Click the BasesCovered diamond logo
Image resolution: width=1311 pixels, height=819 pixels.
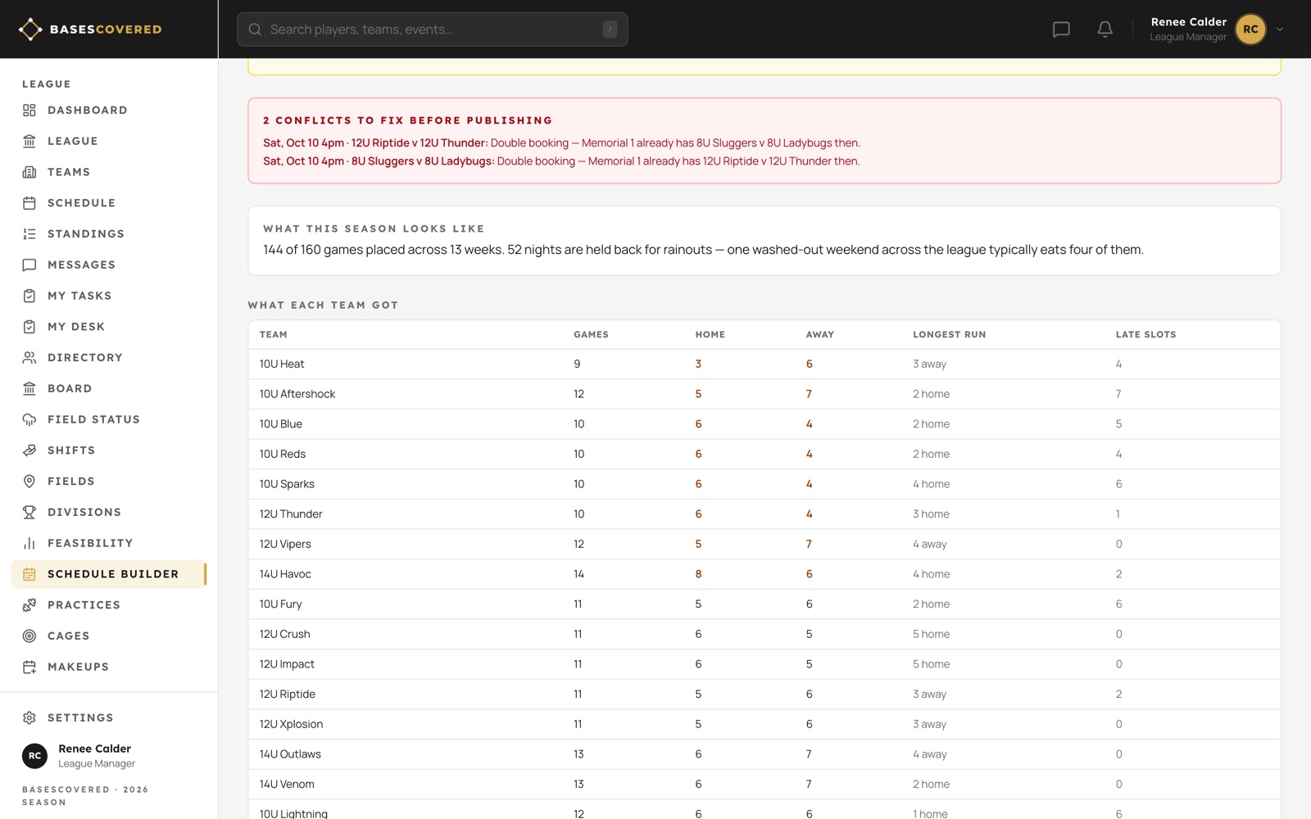point(30,29)
